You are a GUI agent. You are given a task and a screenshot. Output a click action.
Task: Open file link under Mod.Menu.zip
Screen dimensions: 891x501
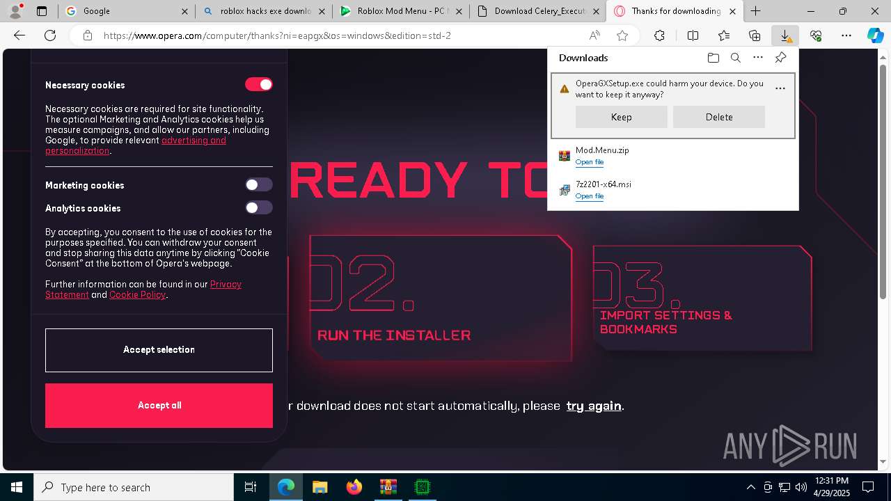coord(590,162)
